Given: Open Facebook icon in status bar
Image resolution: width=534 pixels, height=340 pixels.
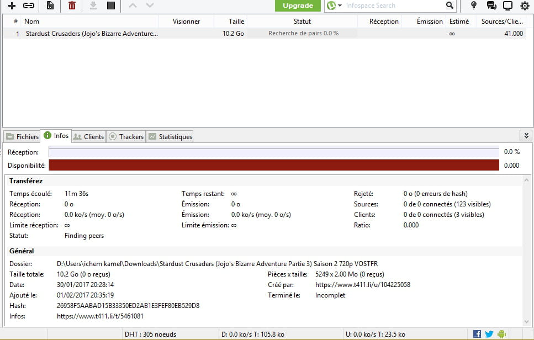Looking at the screenshot, I should pyautogui.click(x=477, y=334).
